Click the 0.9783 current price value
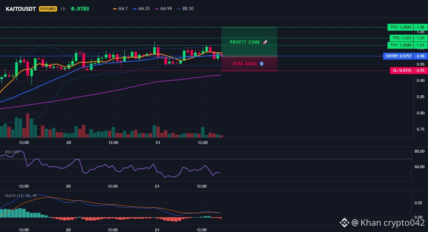The width and height of the screenshot is (428, 232). click(80, 9)
